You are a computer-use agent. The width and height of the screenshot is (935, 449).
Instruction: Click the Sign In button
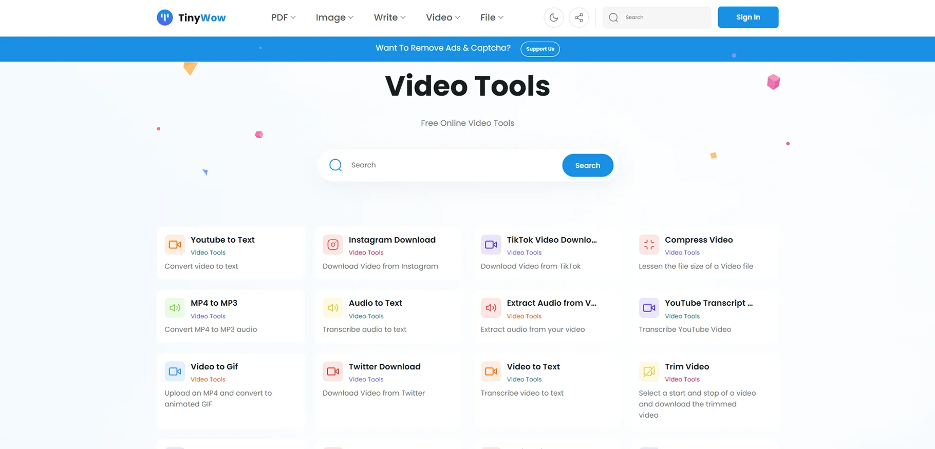click(x=748, y=17)
